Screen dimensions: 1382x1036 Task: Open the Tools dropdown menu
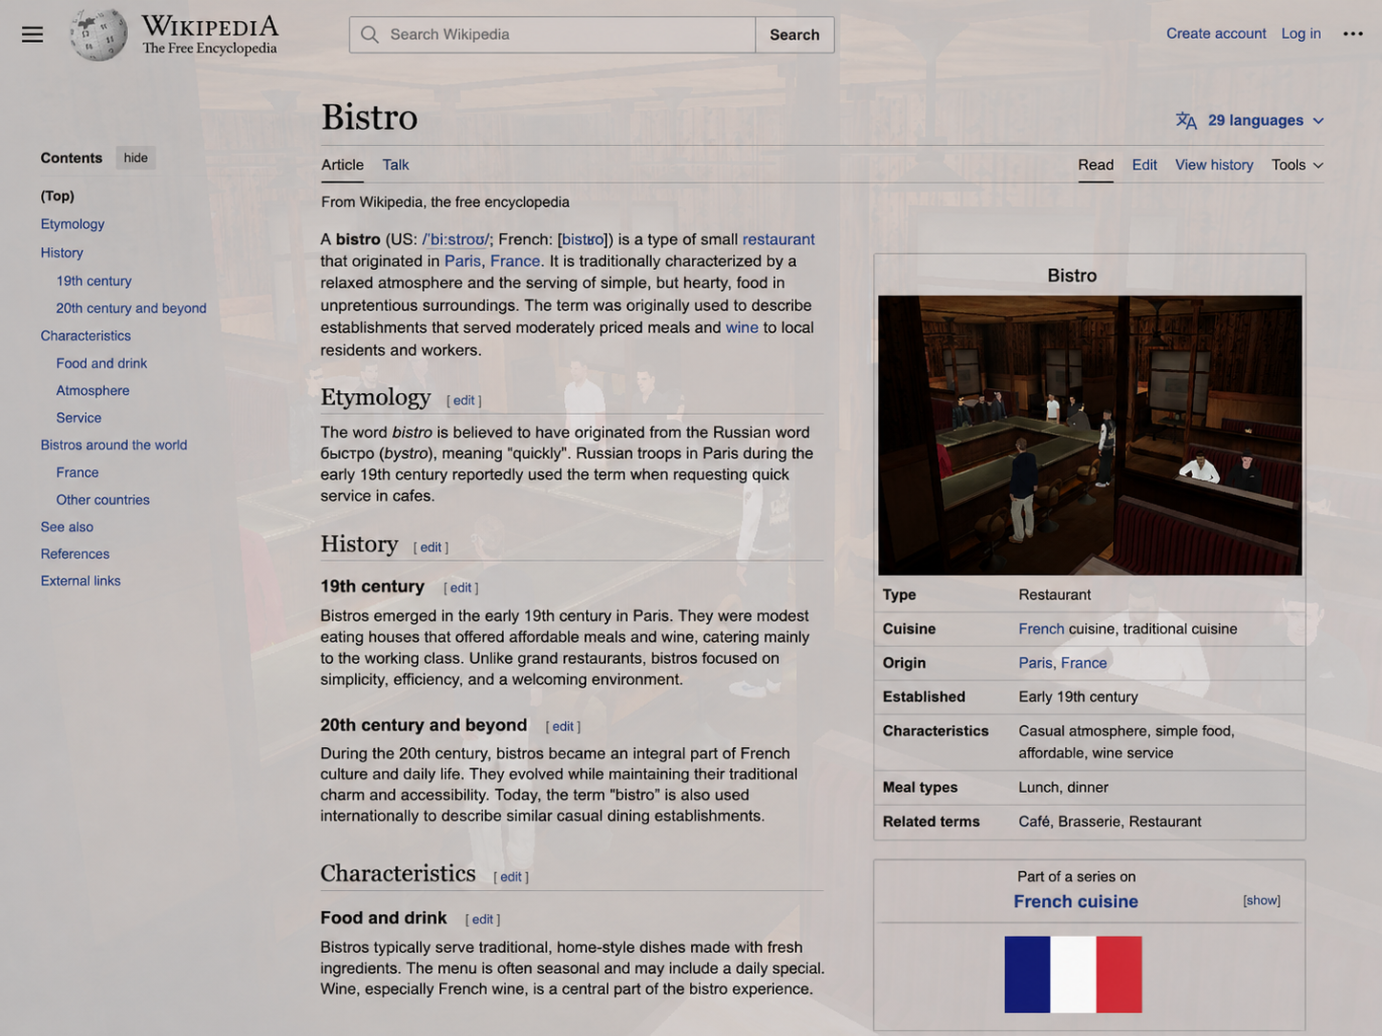pyautogui.click(x=1297, y=165)
